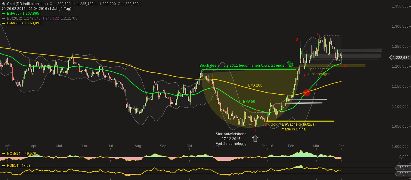The height and width of the screenshot is (180, 411).
Task: Select the red circle marker on EMA crossover
Action: pos(307,93)
